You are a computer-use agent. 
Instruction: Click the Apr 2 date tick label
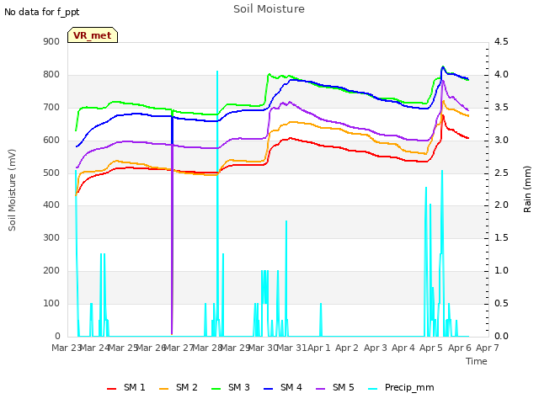click(x=347, y=348)
